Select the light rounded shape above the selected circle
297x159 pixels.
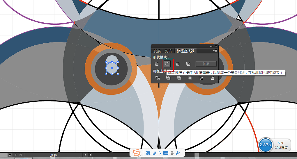[x=112, y=58]
